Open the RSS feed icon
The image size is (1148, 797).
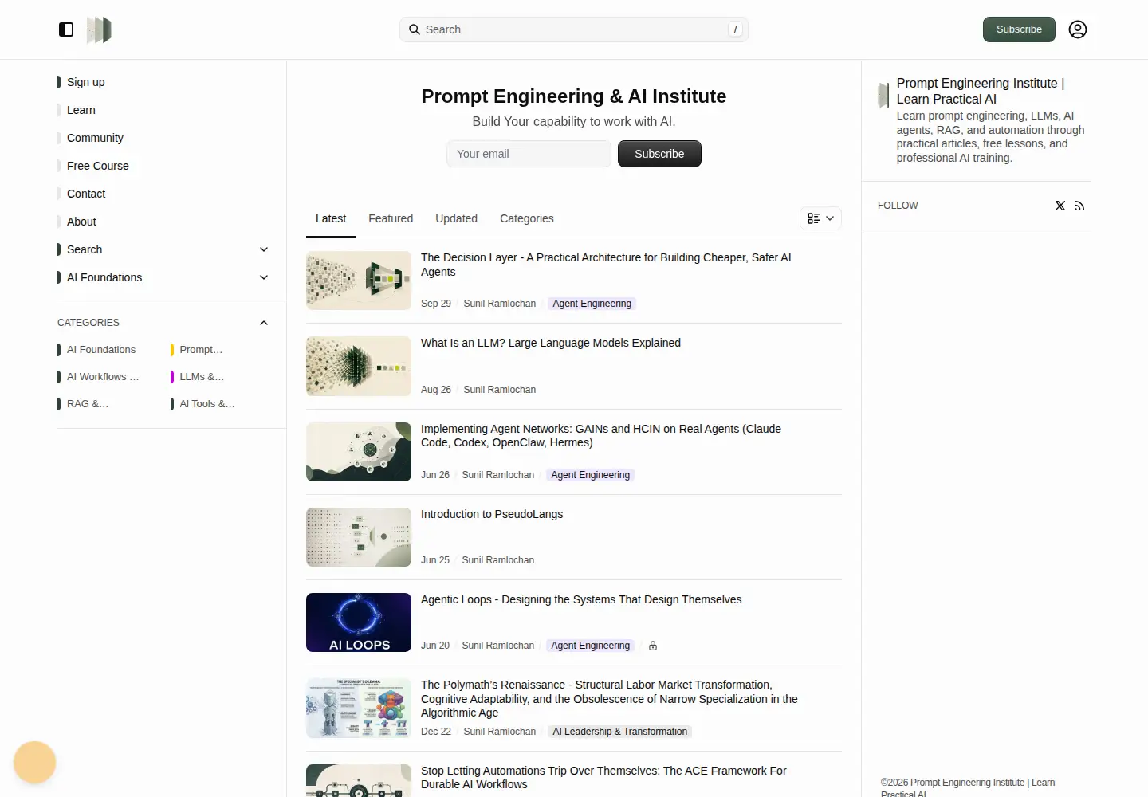click(1079, 206)
